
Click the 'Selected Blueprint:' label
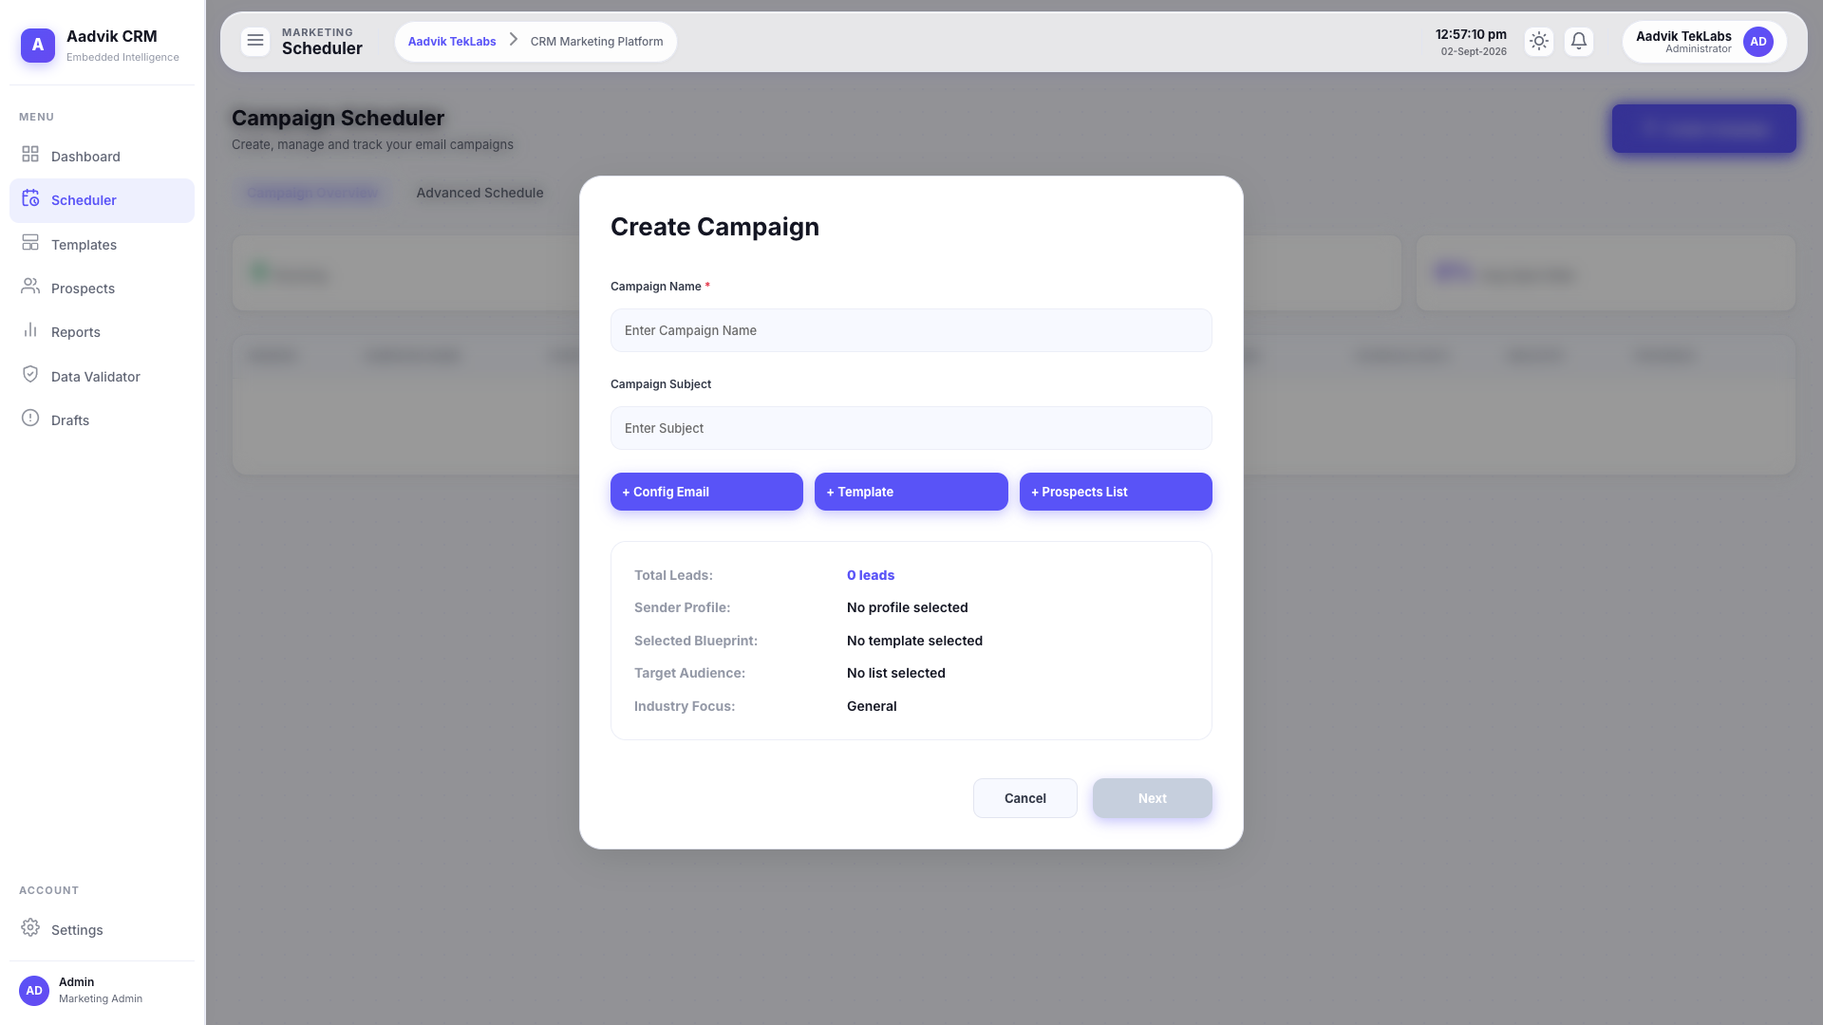click(x=696, y=641)
